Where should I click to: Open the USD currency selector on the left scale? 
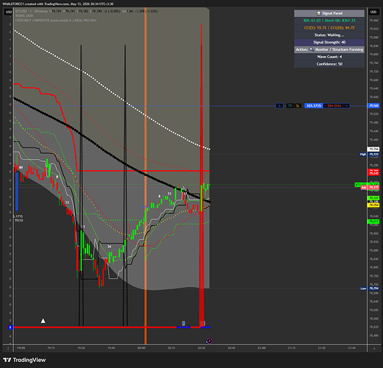tap(9, 12)
